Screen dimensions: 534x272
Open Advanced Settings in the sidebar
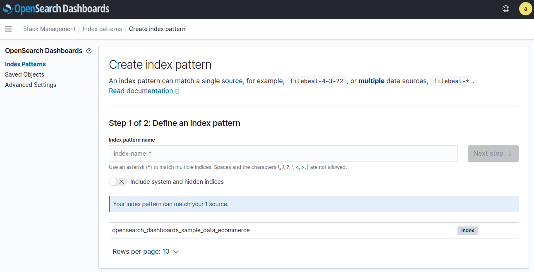point(31,85)
